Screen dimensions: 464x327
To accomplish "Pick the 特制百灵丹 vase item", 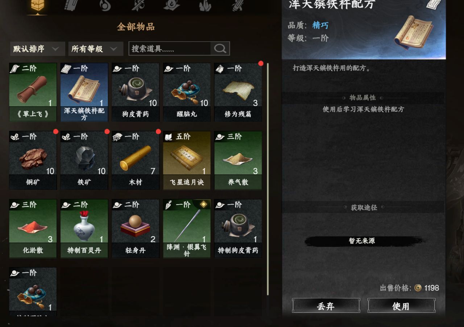I will (x=84, y=228).
